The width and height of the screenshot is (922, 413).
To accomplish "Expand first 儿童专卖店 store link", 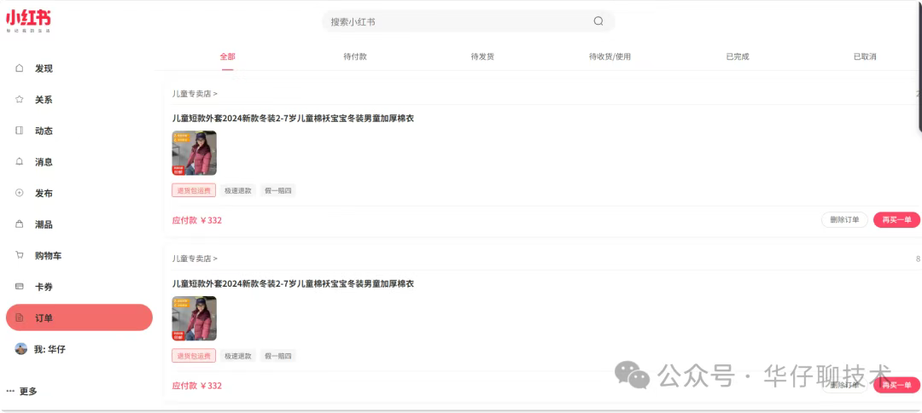I will click(x=195, y=93).
